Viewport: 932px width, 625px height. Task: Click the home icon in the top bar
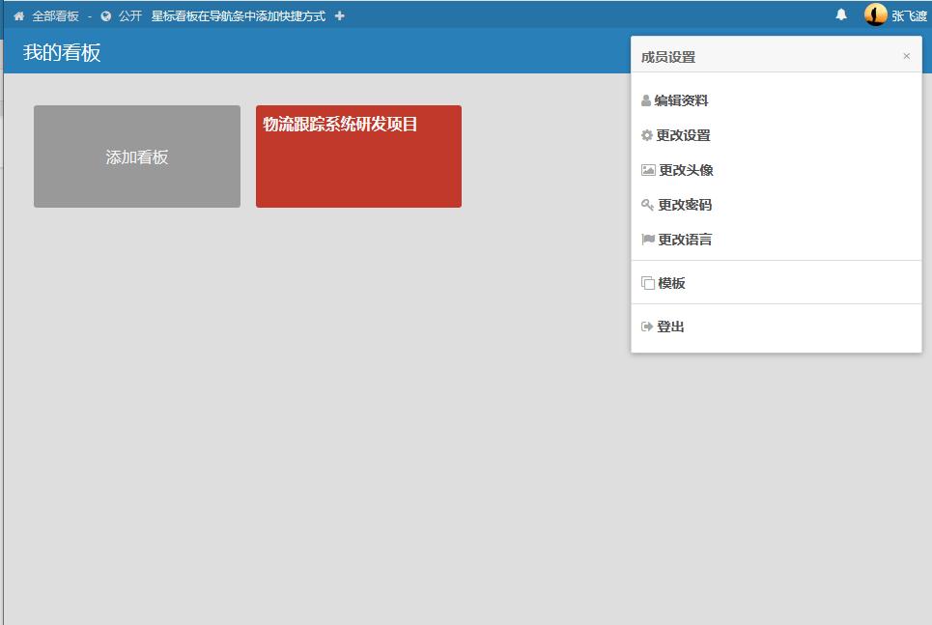18,16
